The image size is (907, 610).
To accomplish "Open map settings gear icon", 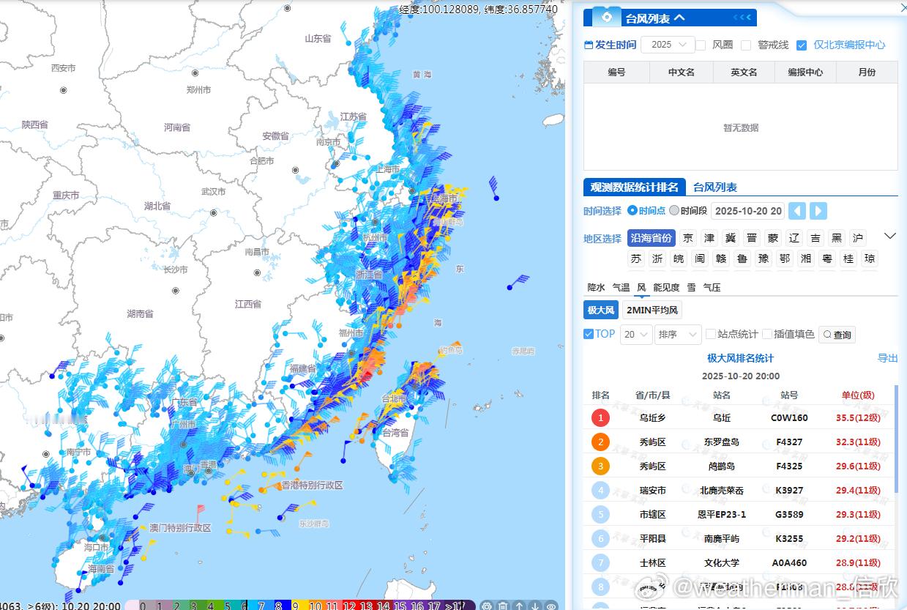I will (486, 606).
